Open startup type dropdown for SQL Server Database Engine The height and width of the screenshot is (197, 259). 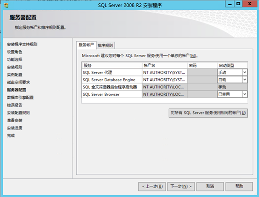[x=245, y=80]
